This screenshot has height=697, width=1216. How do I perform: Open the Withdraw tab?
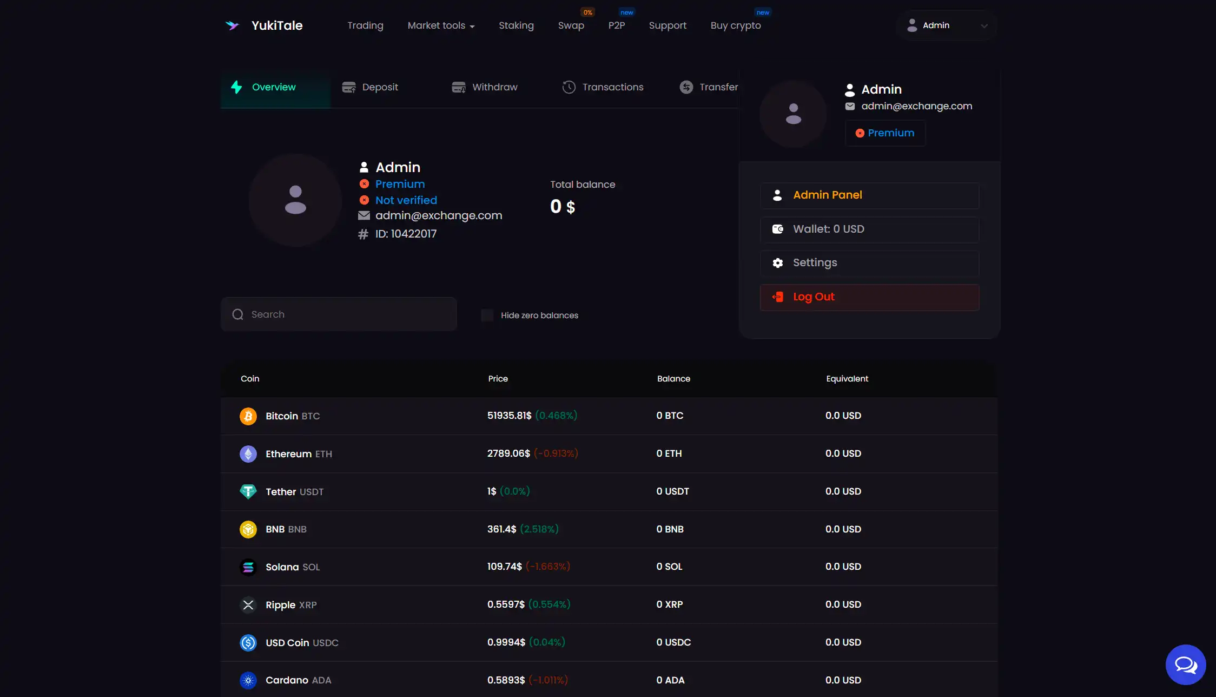485,87
